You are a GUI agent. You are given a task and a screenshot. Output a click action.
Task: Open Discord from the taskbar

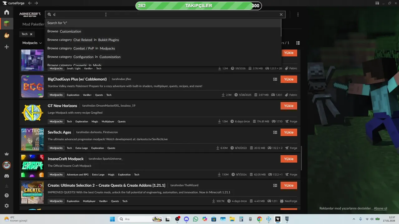(x=186, y=219)
